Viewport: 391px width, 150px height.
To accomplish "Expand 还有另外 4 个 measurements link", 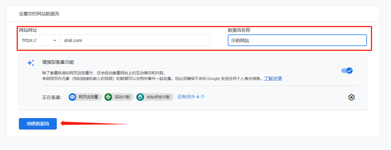I will (191, 97).
